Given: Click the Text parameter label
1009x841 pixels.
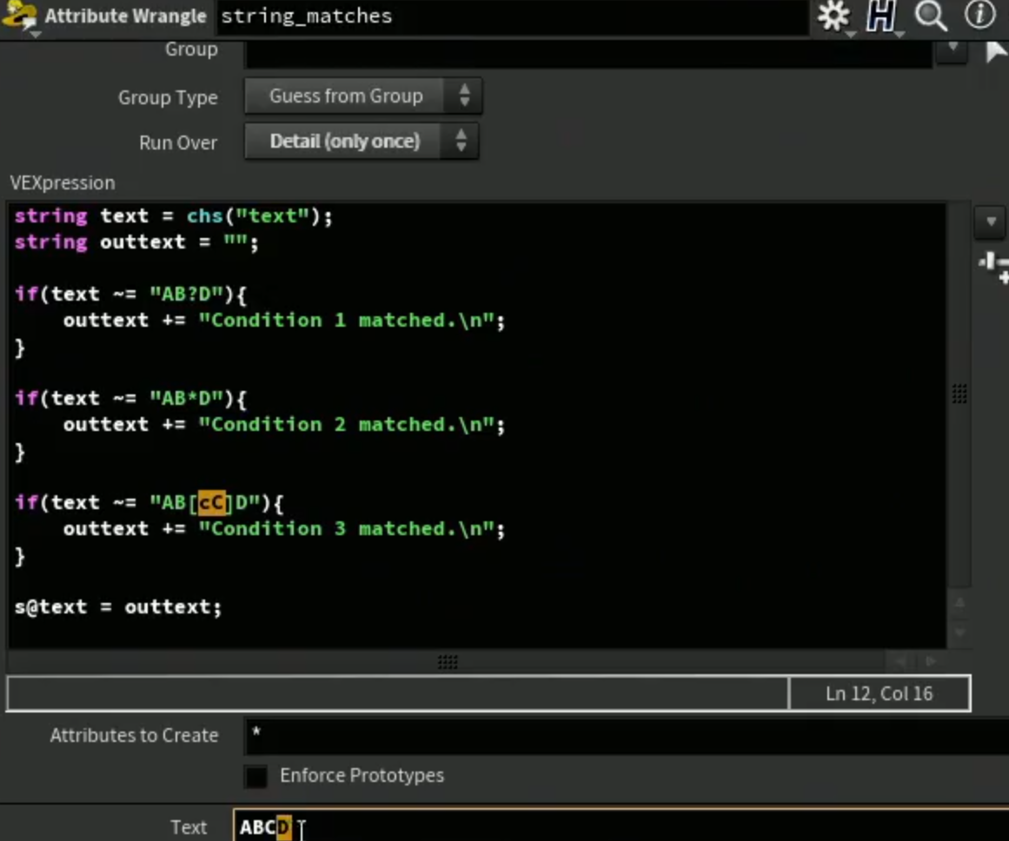Looking at the screenshot, I should 189,827.
